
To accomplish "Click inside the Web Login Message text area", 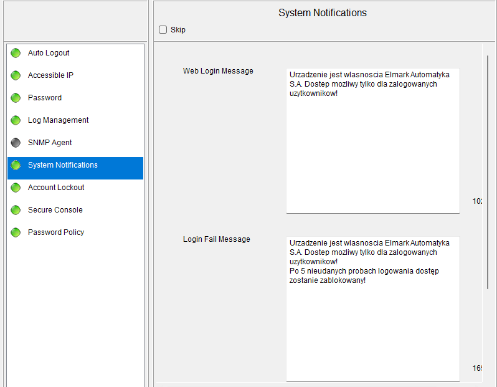I will [x=372, y=150].
